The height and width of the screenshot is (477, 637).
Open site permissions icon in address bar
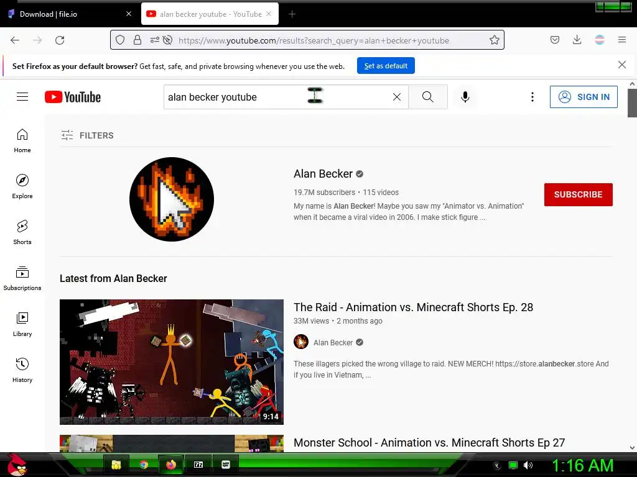(155, 40)
